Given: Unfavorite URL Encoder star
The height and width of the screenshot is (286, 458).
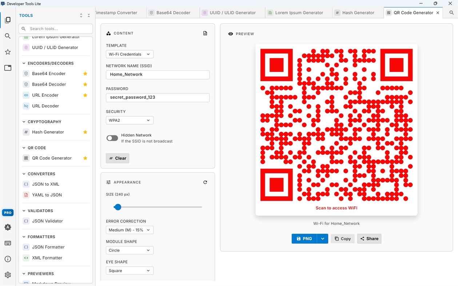Looking at the screenshot, I should point(85,95).
